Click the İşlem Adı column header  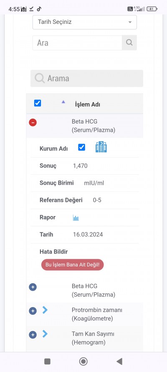pos(87,104)
